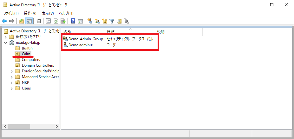This screenshot has width=294, height=139.
Task: Expand the ForeignSecurityPrincipals node arrow
Action: coord(12,71)
